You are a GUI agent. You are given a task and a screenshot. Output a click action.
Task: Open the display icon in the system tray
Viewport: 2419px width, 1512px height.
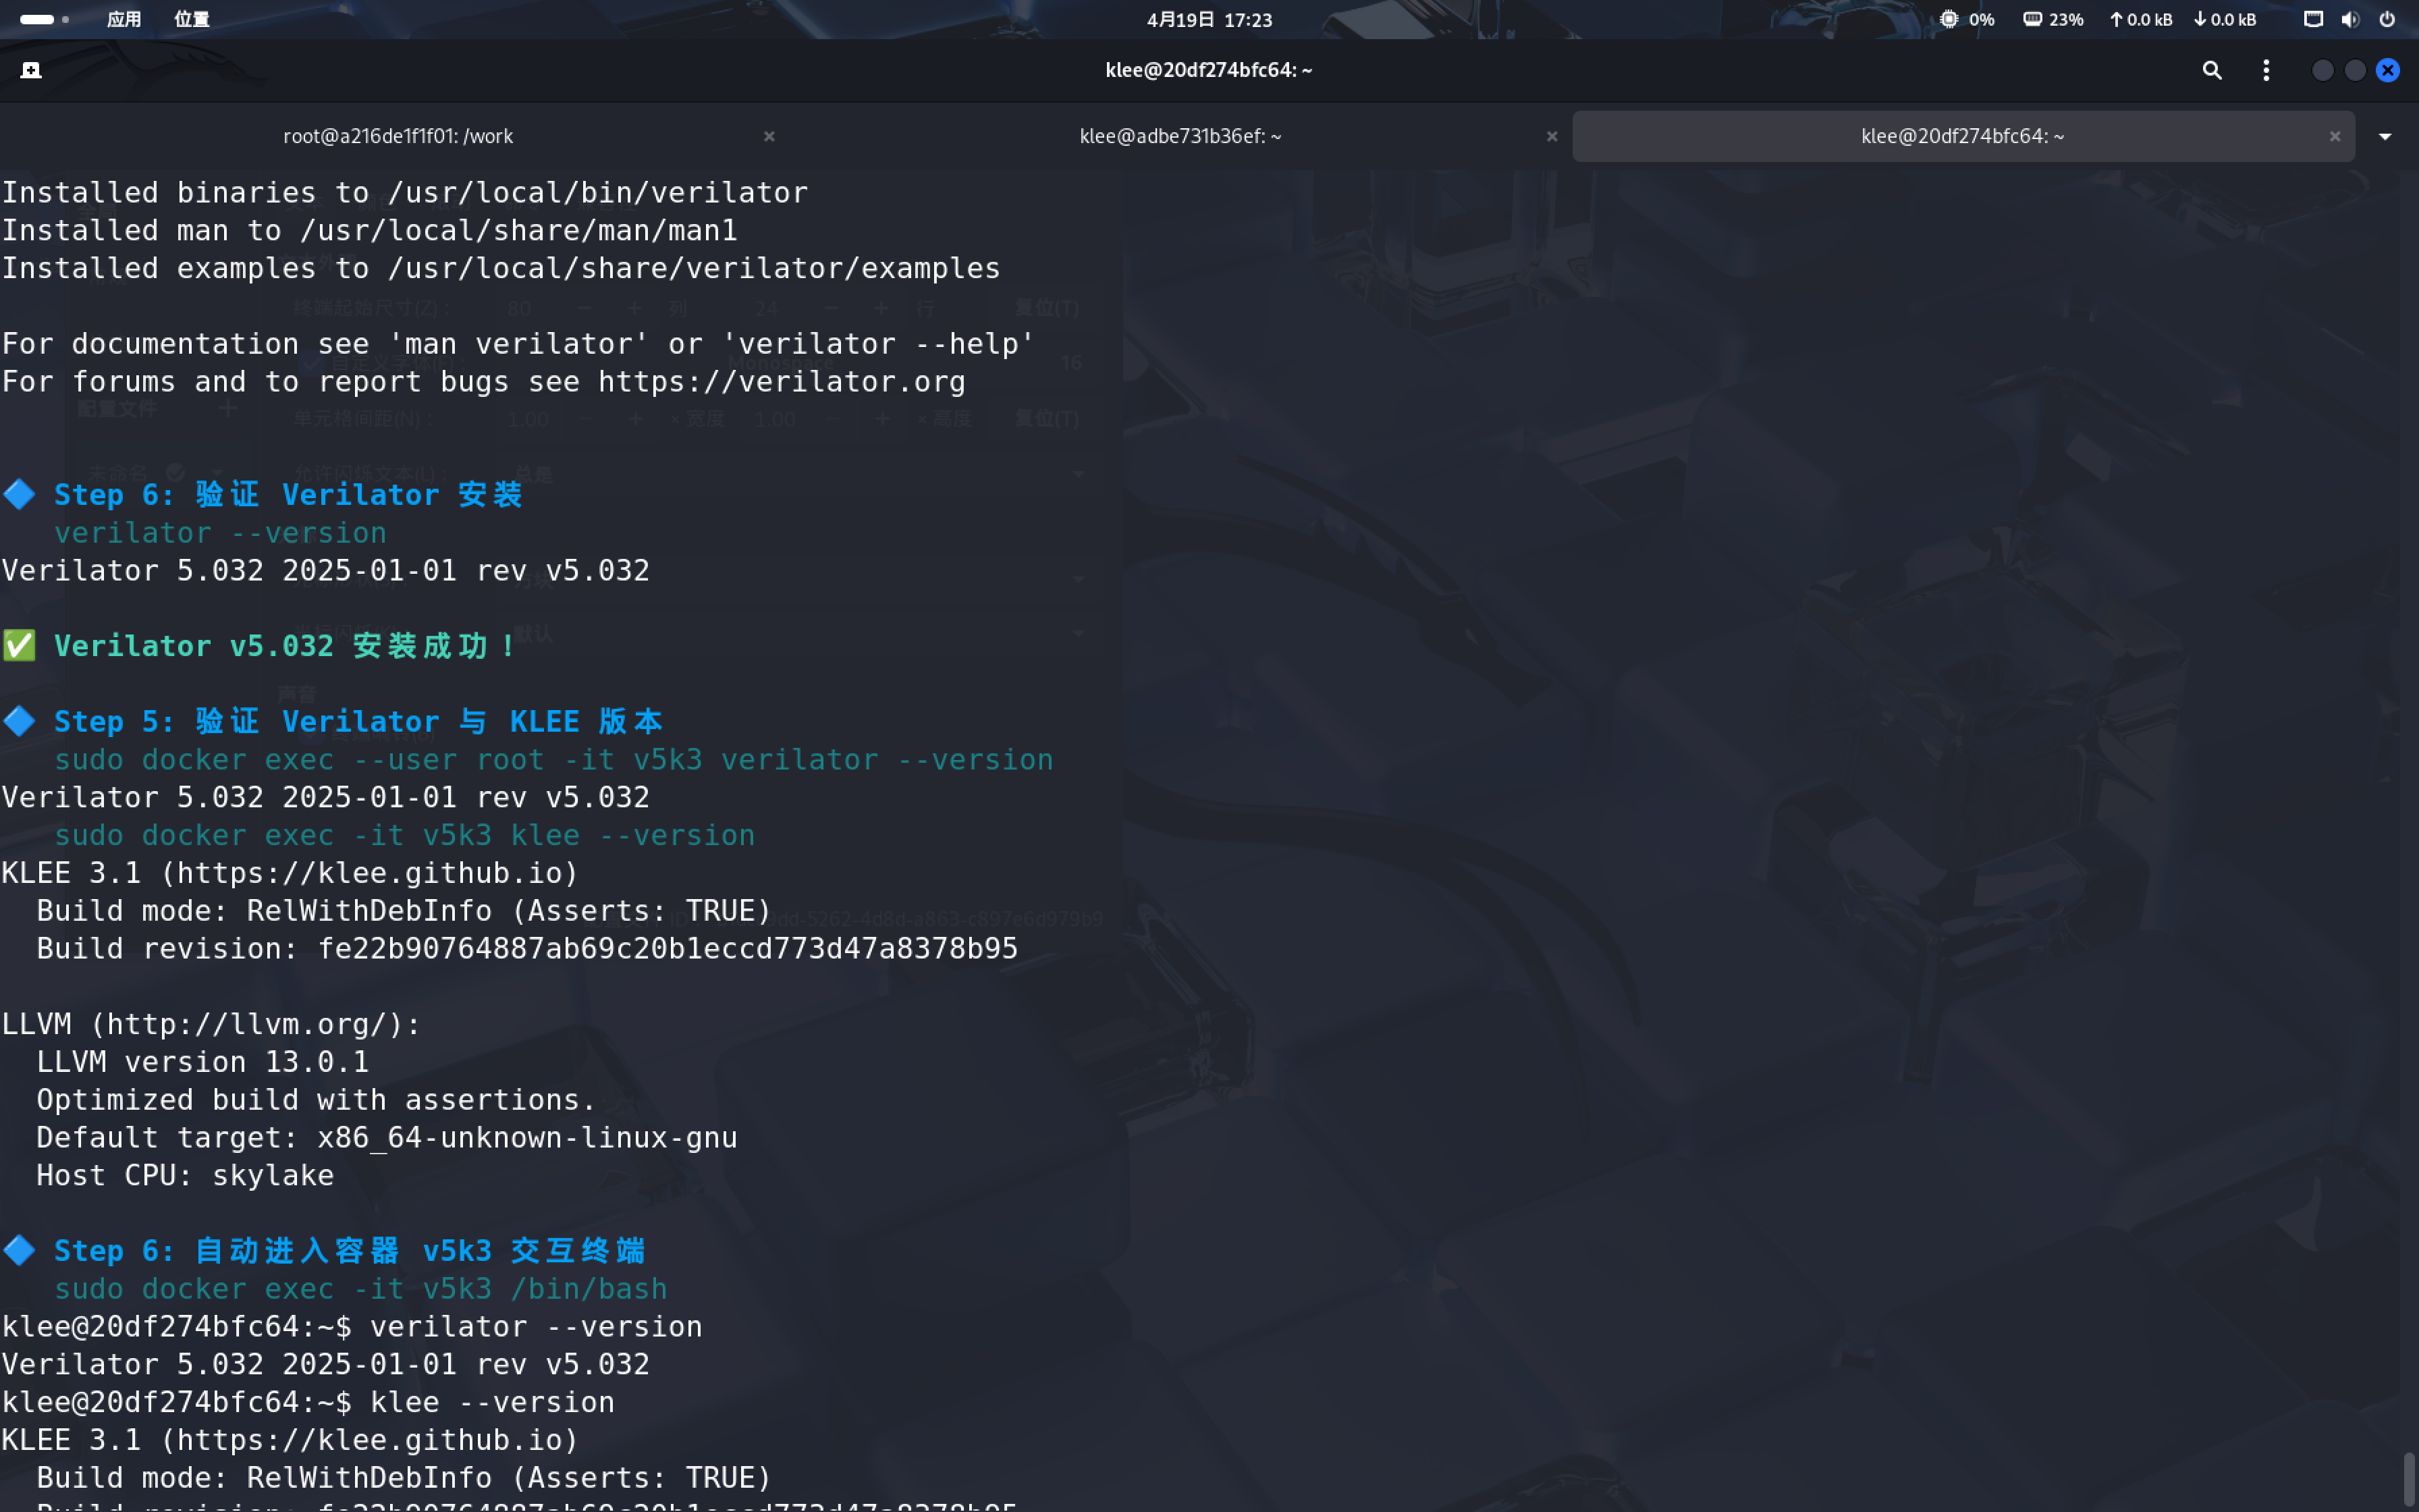pyautogui.click(x=2313, y=19)
